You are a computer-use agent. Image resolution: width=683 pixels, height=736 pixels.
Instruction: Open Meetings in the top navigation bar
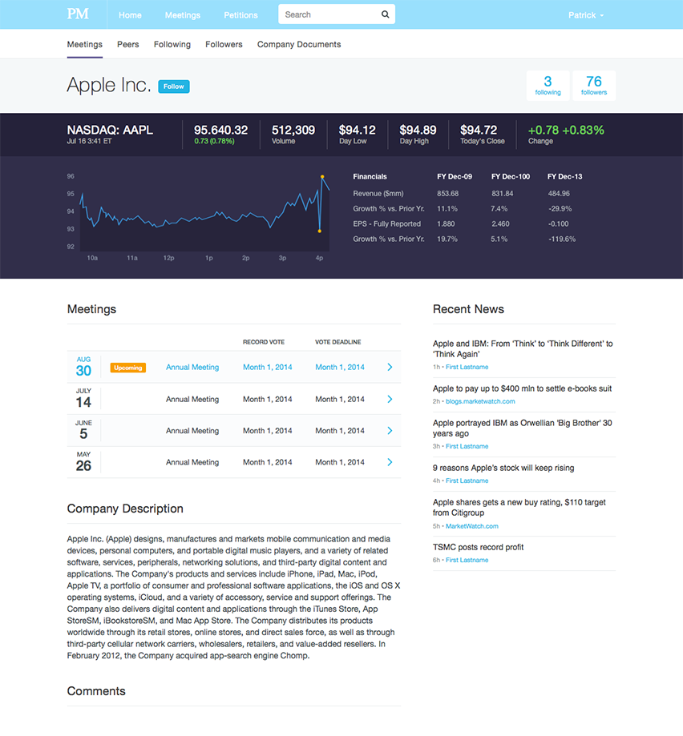click(x=183, y=15)
